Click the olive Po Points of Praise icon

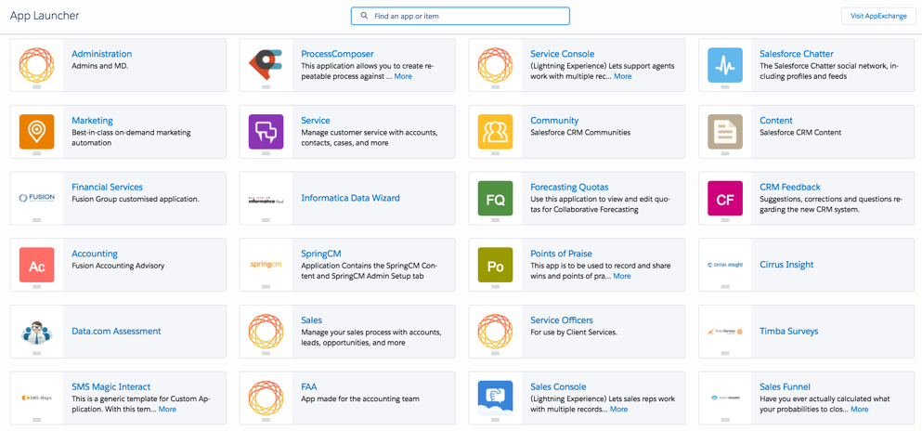tap(495, 265)
